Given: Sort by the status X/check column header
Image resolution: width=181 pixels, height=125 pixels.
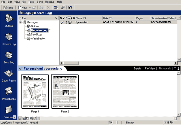Looking at the screenshot, I should click(62, 18).
